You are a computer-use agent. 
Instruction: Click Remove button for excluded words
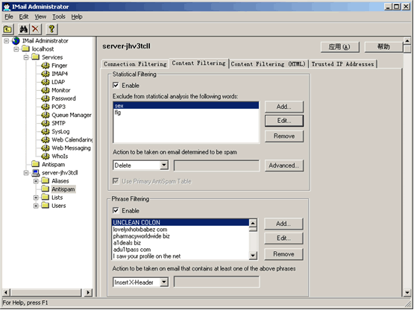284,136
